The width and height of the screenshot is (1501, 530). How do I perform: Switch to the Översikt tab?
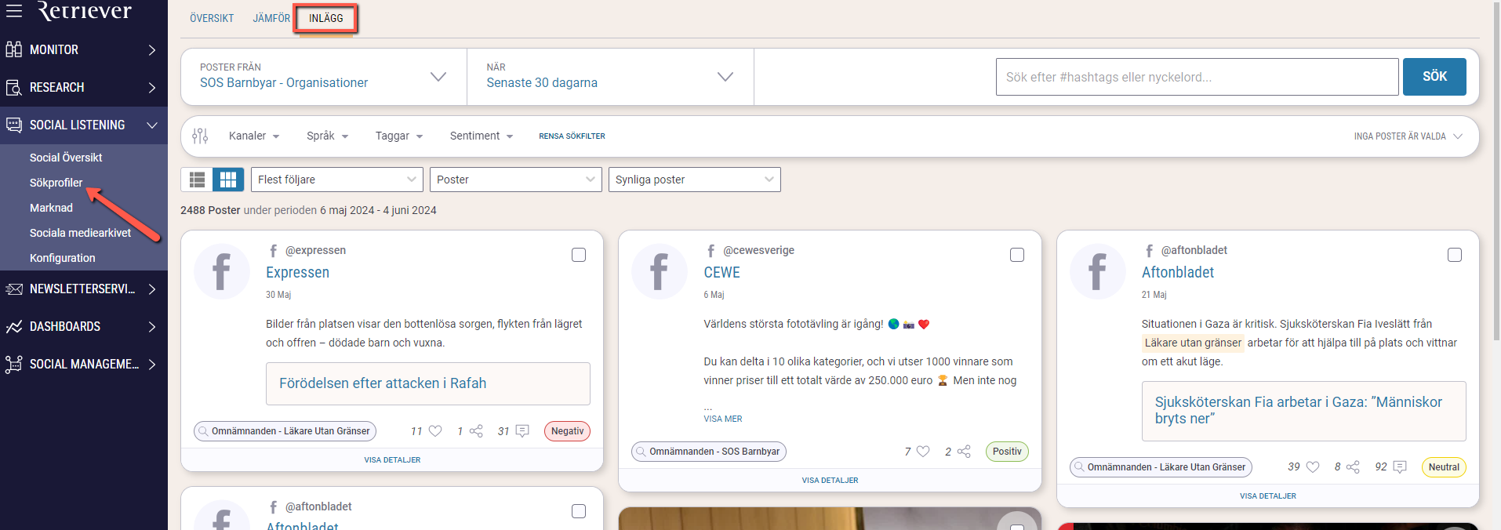point(212,18)
